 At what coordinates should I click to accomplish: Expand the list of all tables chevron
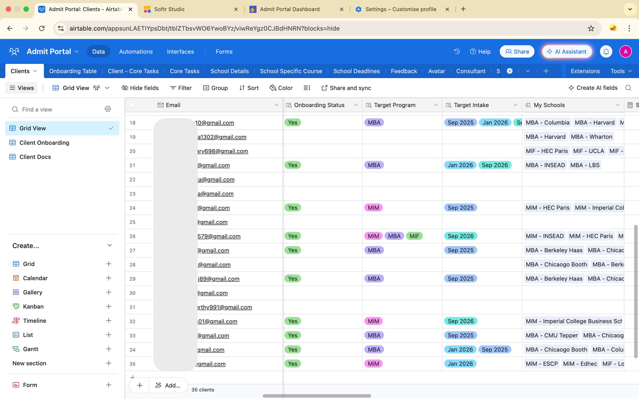click(528, 71)
